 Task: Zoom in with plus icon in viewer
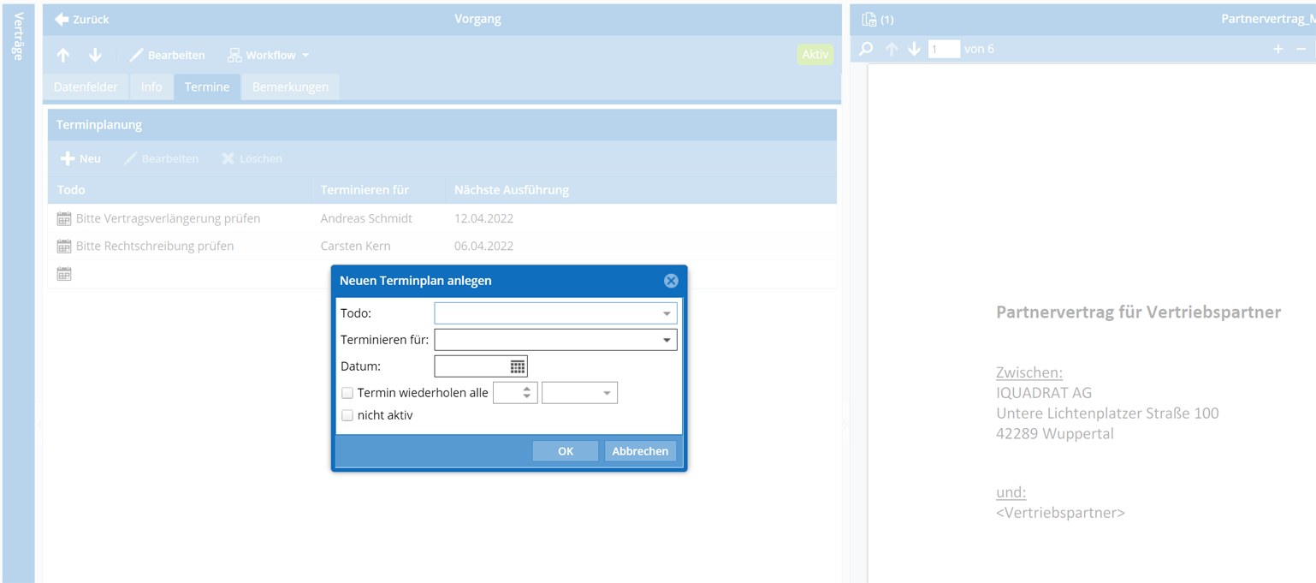1278,49
